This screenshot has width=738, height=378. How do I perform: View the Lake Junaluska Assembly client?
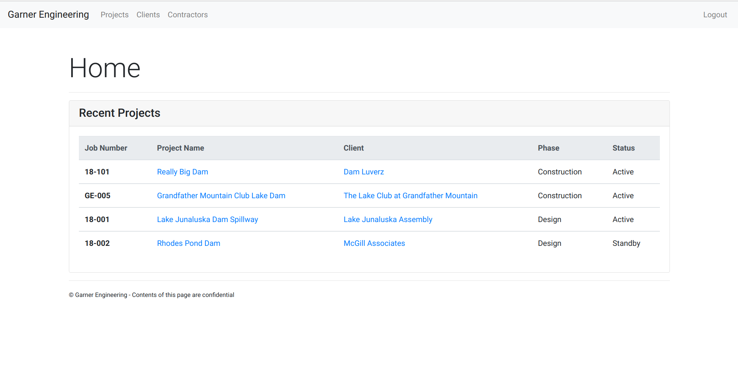pyautogui.click(x=388, y=219)
